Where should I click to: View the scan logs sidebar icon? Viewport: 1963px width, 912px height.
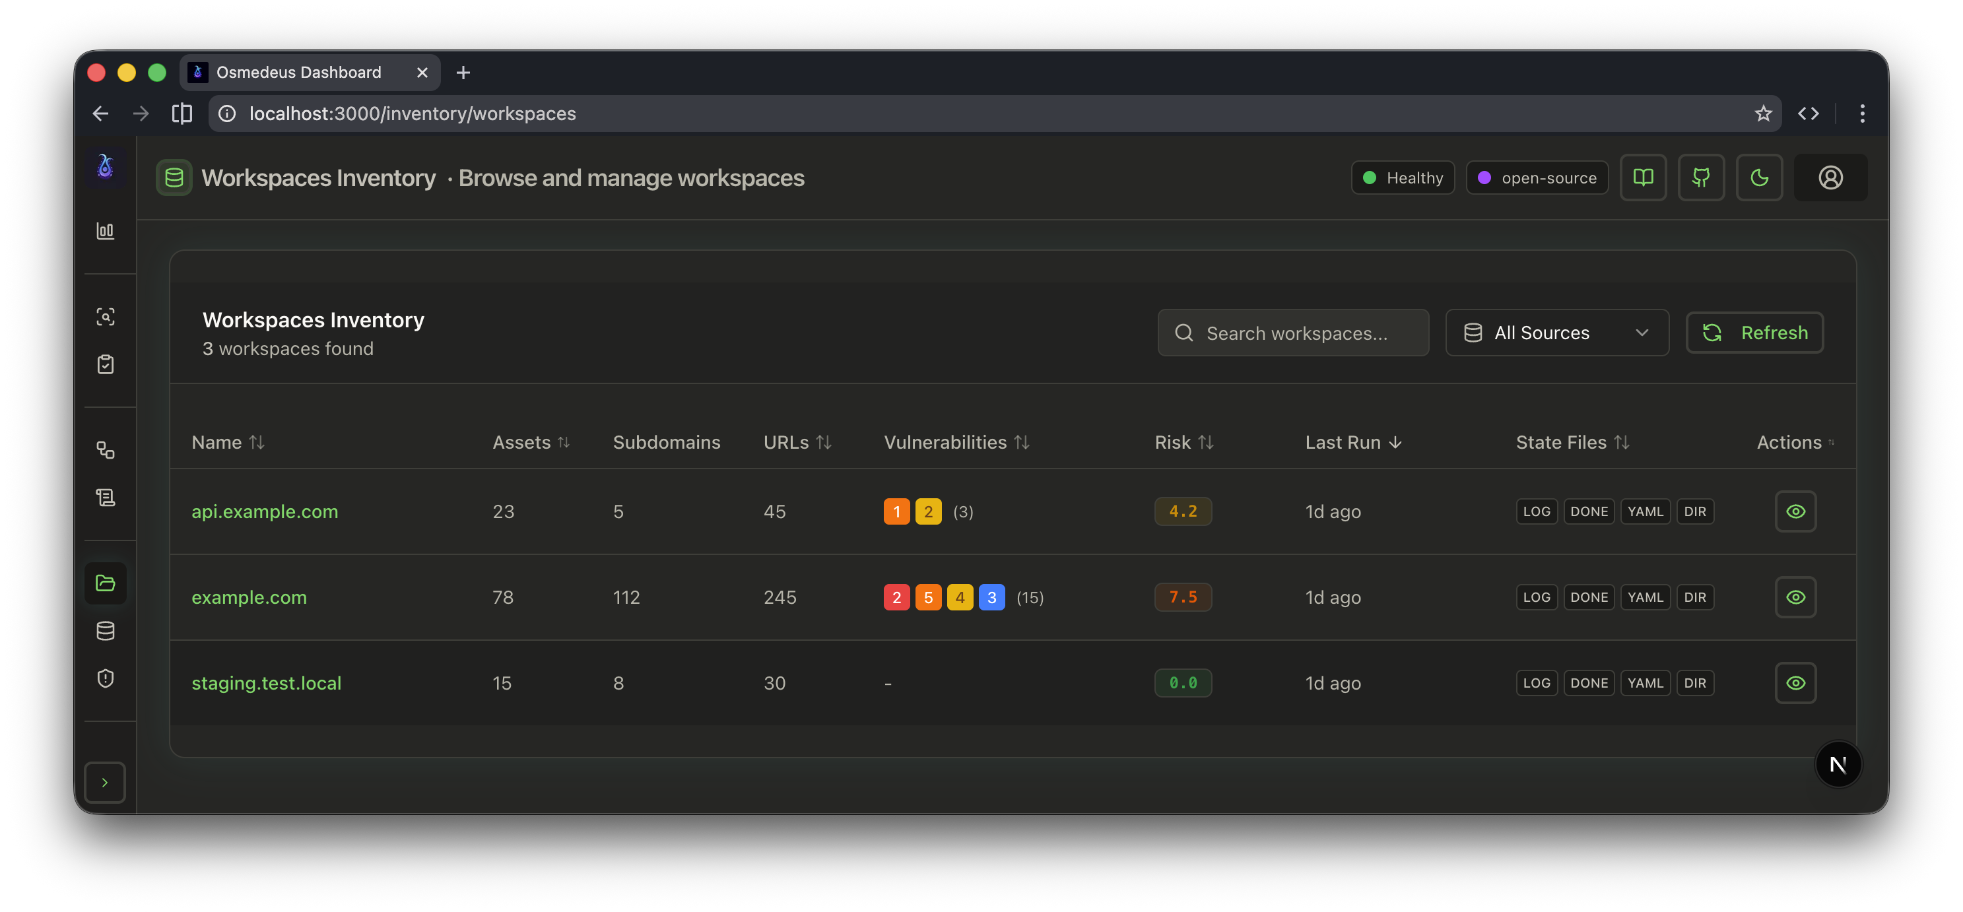point(105,497)
